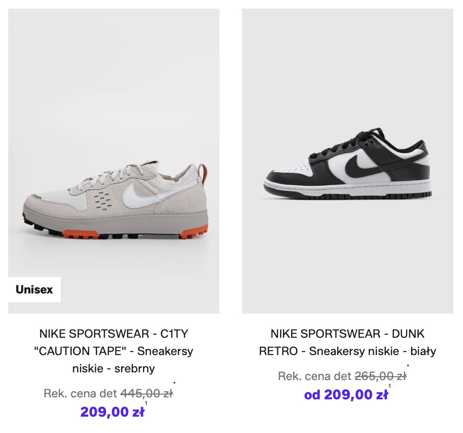Click the crossed-out 265,00 zł price
Viewport: 463px width, 433px height.
point(380,377)
